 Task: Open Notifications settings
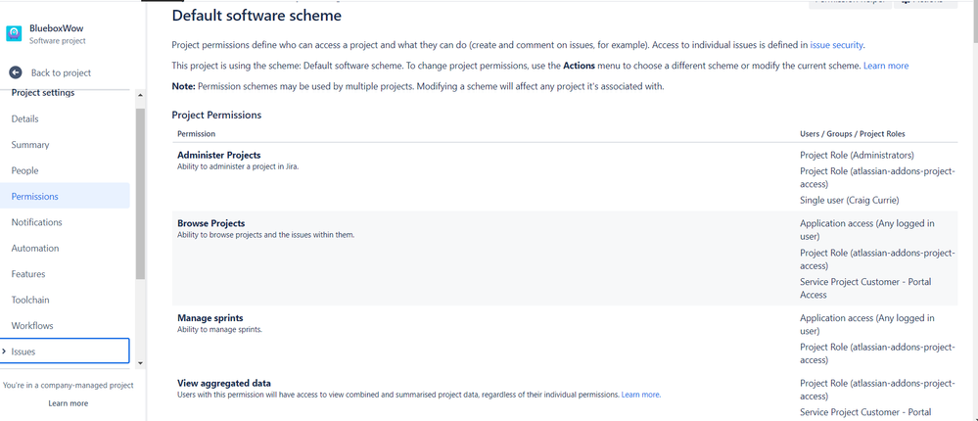coord(37,222)
